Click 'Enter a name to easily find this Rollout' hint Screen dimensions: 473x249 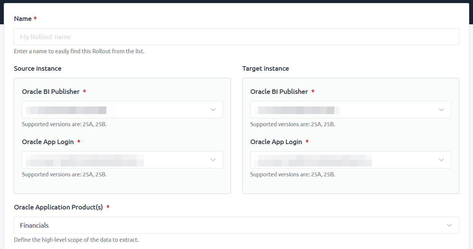click(79, 51)
